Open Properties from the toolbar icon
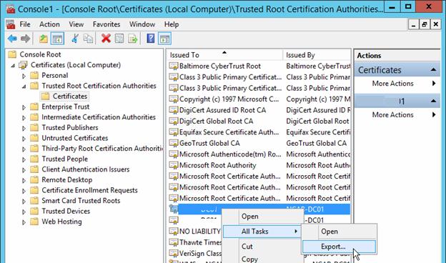446x263 pixels. tap(119, 39)
